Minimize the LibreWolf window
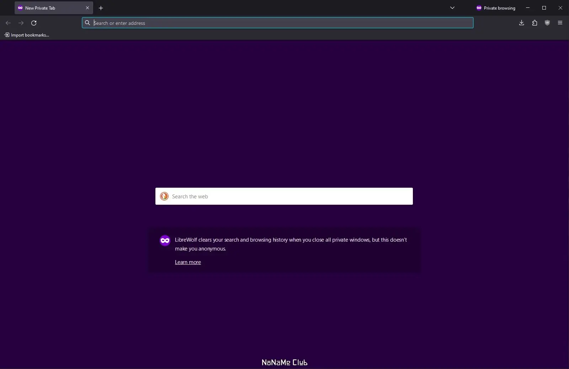The image size is (569, 369). (x=528, y=8)
